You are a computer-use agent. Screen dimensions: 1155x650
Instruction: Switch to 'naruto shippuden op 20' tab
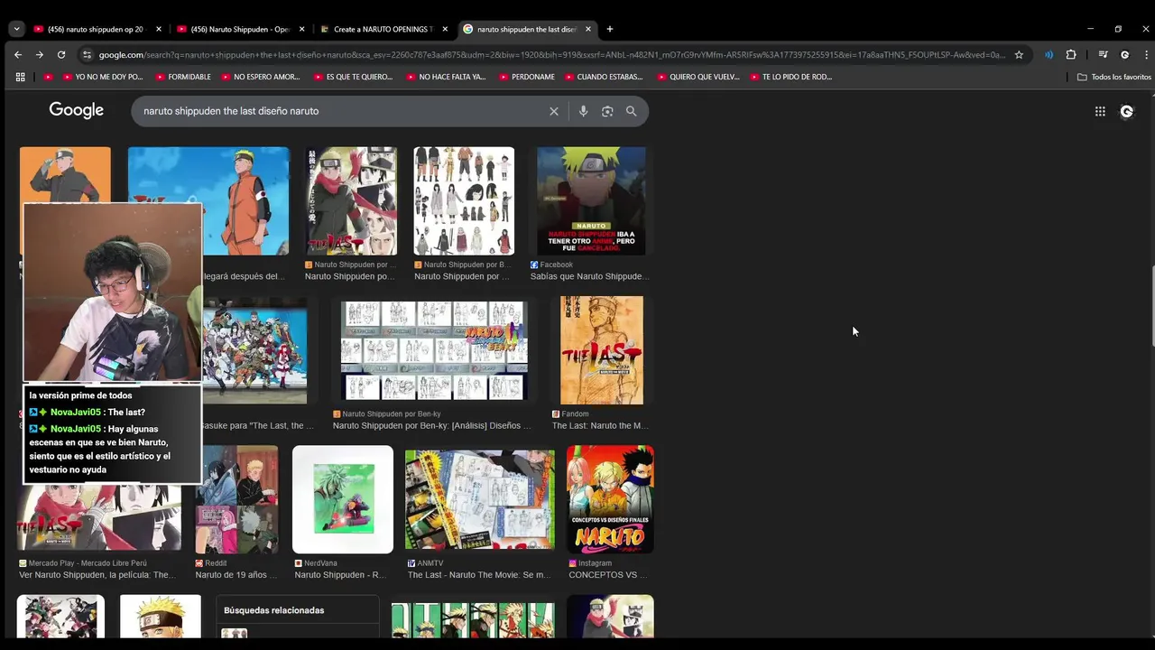(97, 29)
